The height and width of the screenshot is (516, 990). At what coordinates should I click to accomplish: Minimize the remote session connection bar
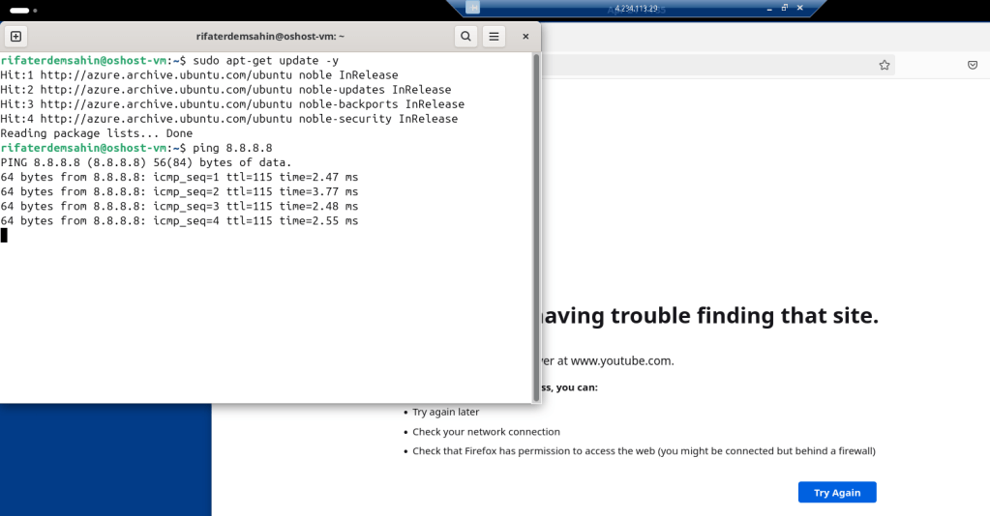tap(769, 8)
